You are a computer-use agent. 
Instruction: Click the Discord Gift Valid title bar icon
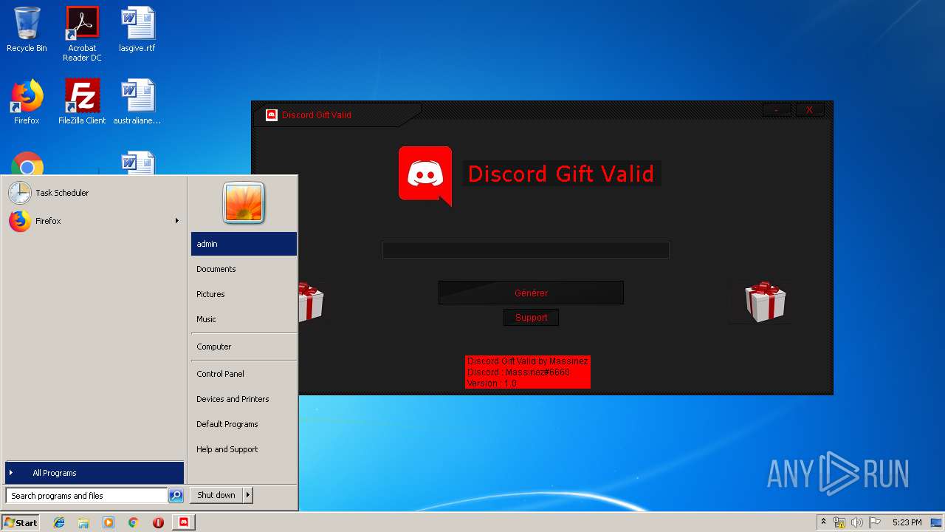pos(272,115)
